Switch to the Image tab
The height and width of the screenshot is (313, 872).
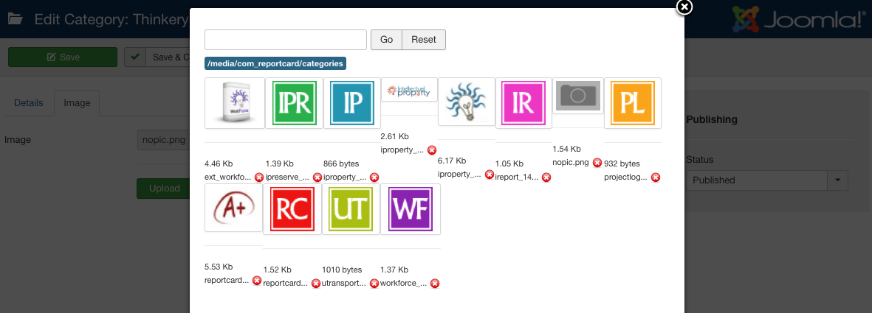coord(77,102)
